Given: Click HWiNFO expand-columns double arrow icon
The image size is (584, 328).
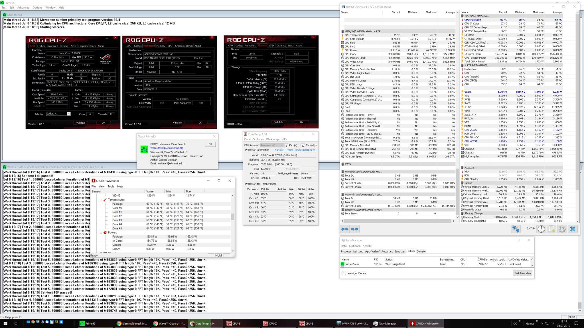Looking at the screenshot, I should [345, 229].
